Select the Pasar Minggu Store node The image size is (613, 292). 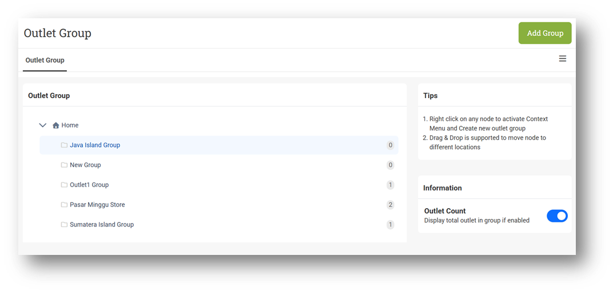tap(97, 205)
